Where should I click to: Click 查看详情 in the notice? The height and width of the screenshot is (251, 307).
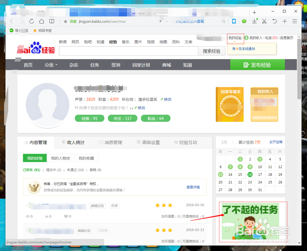pos(193,187)
